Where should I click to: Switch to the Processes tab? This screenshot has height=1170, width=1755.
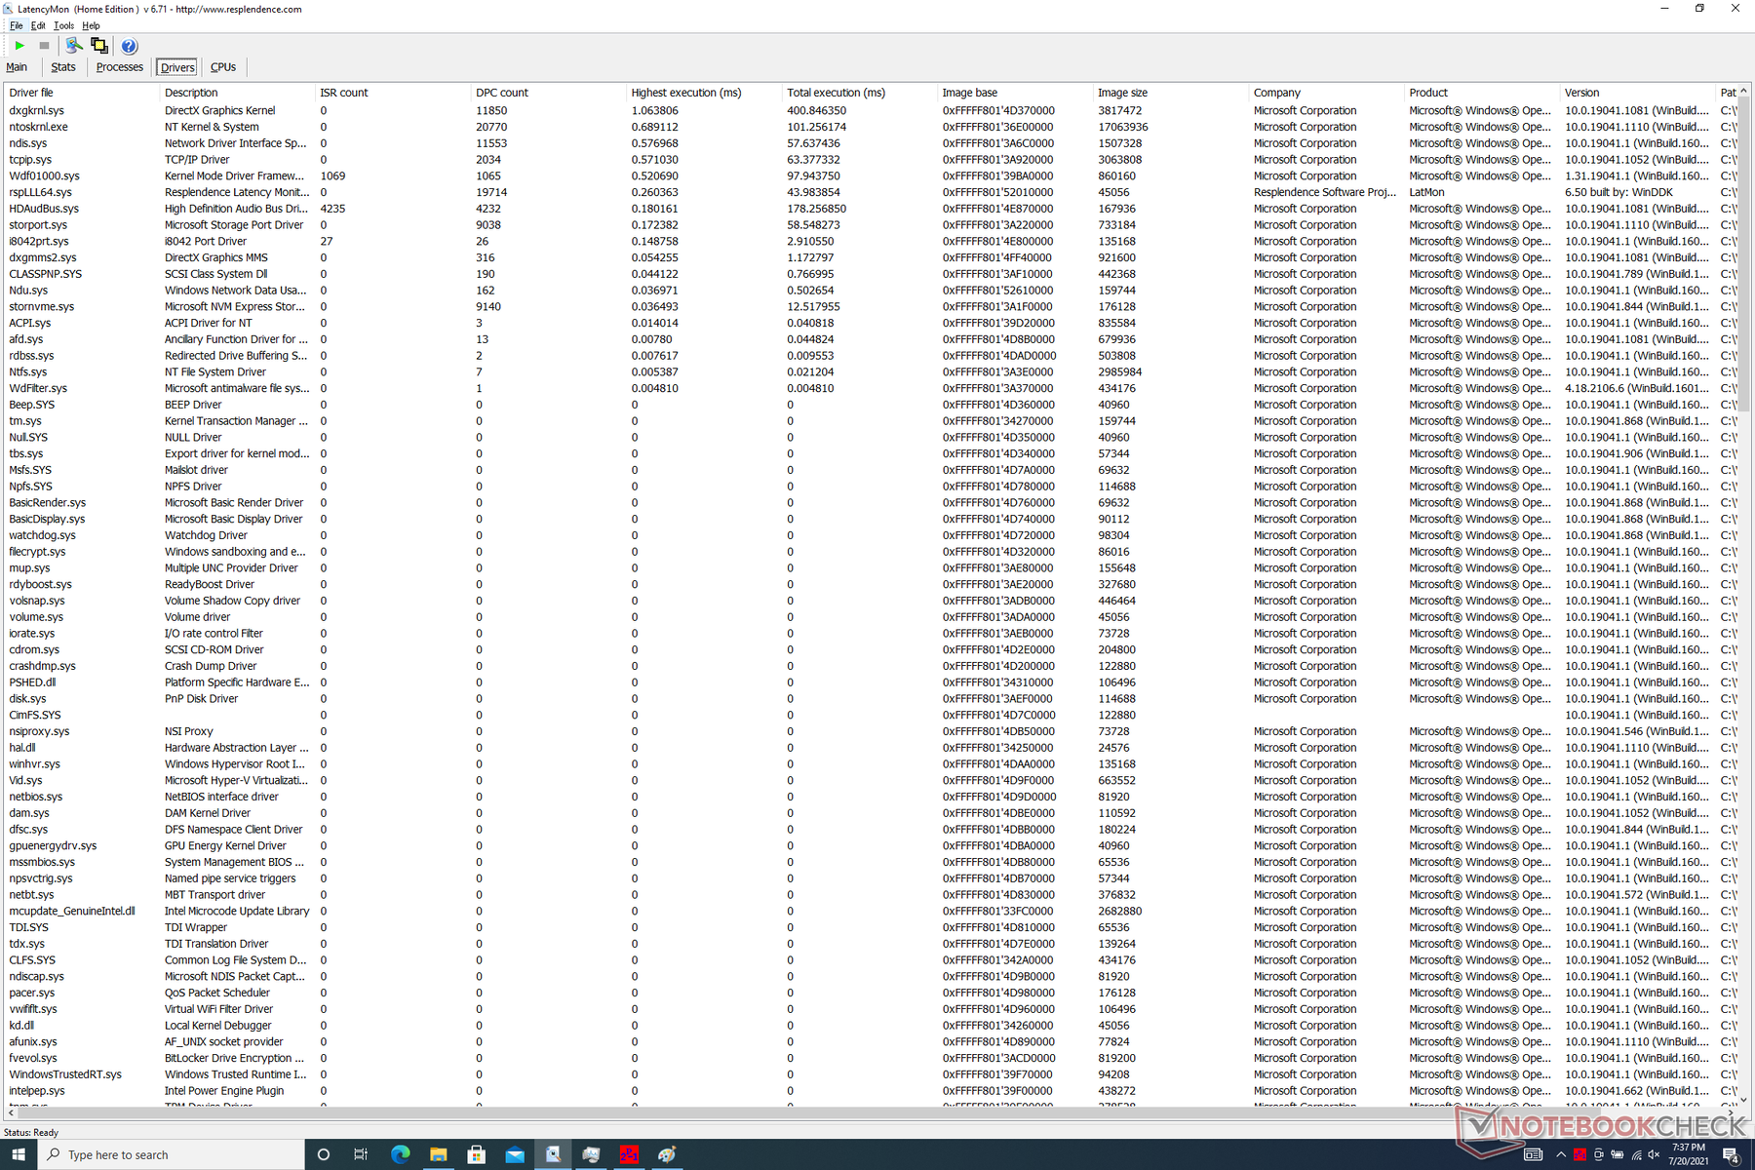click(120, 67)
